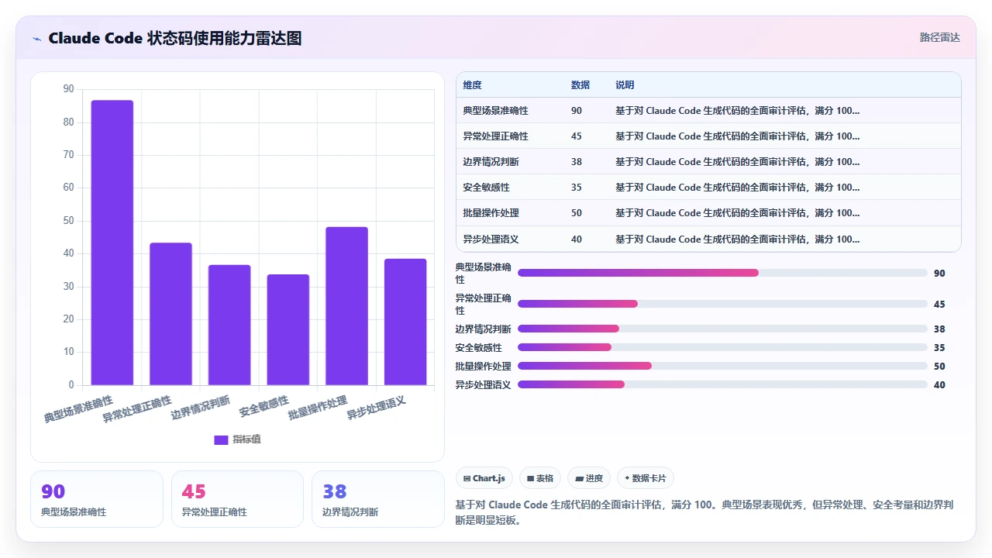The height and width of the screenshot is (558, 992).
Task: Click the 典型场景准确性 progress bar
Action: (x=722, y=273)
